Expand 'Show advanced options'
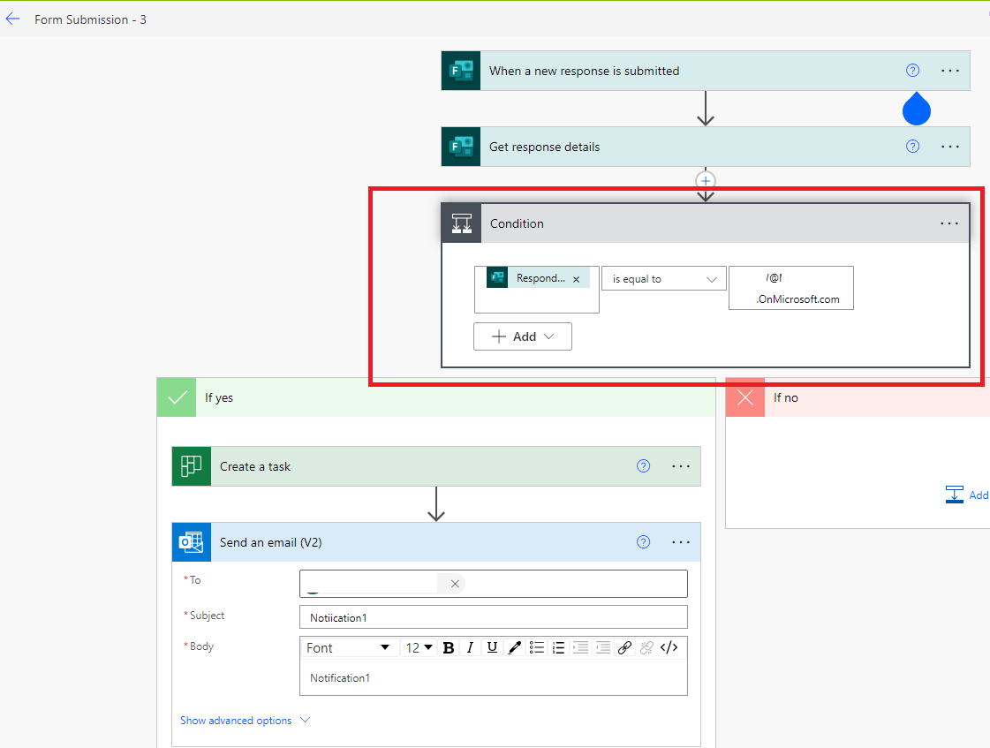Image resolution: width=990 pixels, height=748 pixels. tap(245, 721)
